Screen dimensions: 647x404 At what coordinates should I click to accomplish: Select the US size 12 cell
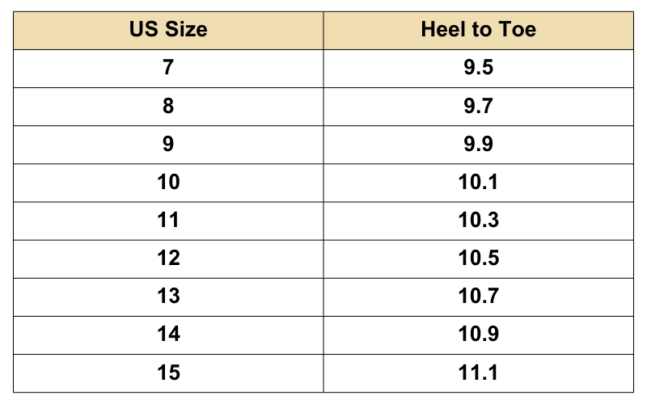[x=168, y=258]
